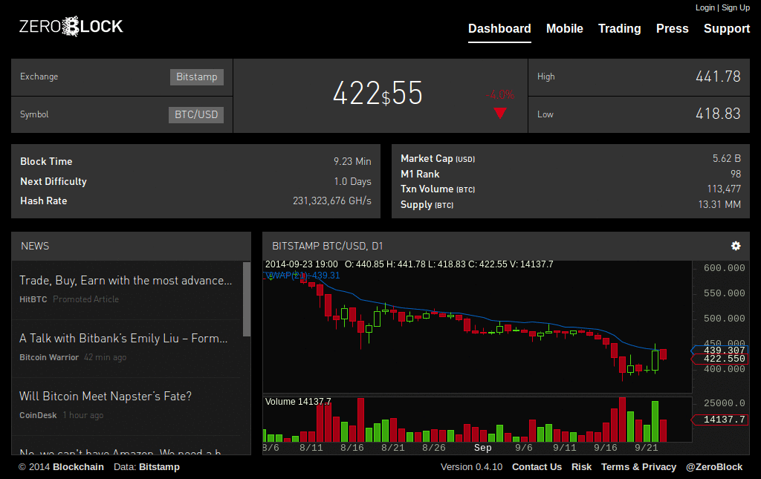Click the High price 441.78

pyautogui.click(x=718, y=76)
